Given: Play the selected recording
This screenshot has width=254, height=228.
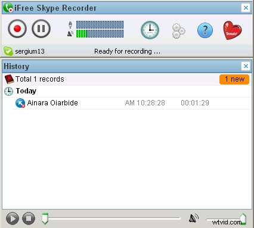Looking at the screenshot, I should click(x=13, y=218).
